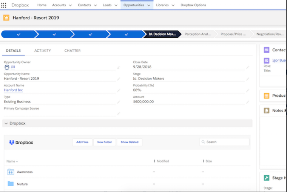The width and height of the screenshot is (287, 192).
Task: Switch to the Chatter tab
Action: tap(72, 51)
